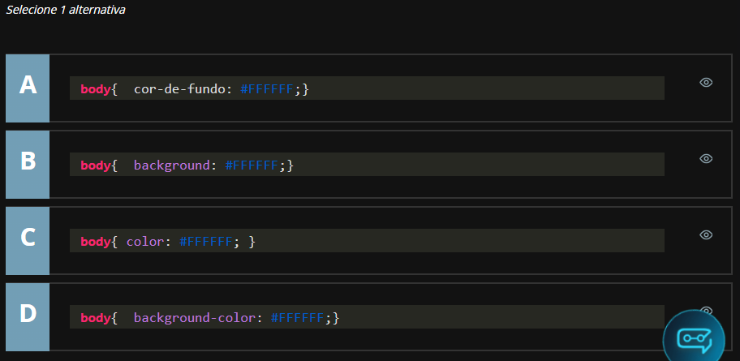Click the eye icon beside alternative C
The image size is (740, 361).
(x=706, y=234)
